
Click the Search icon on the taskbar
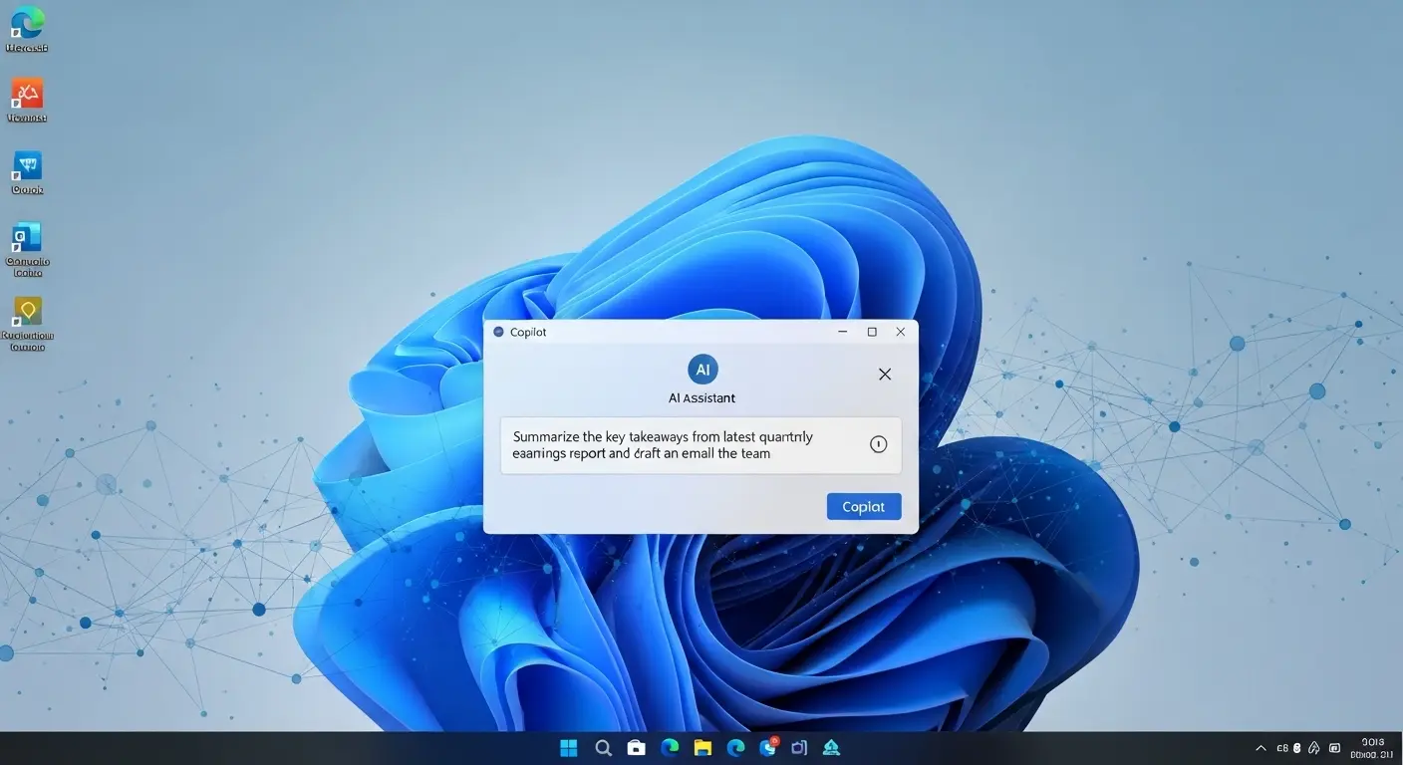[x=603, y=747]
